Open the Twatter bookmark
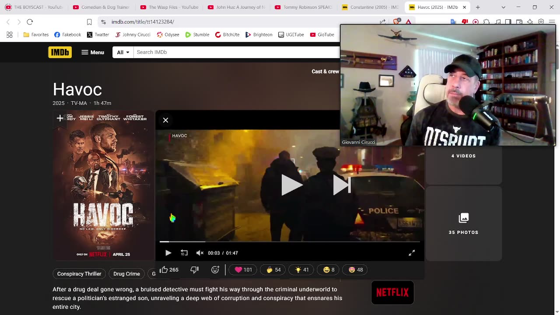560x315 pixels. pyautogui.click(x=98, y=35)
